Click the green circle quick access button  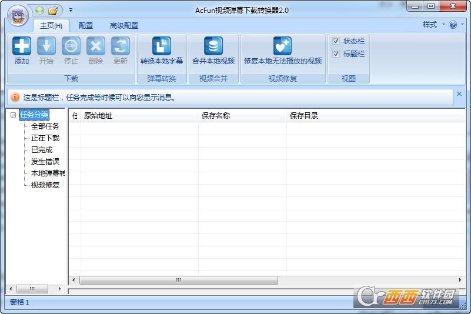click(x=39, y=11)
